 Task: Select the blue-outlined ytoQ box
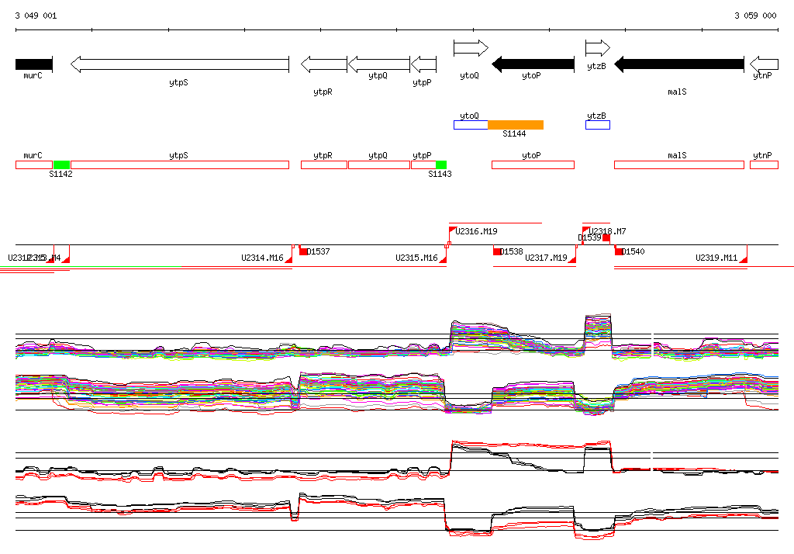point(471,125)
